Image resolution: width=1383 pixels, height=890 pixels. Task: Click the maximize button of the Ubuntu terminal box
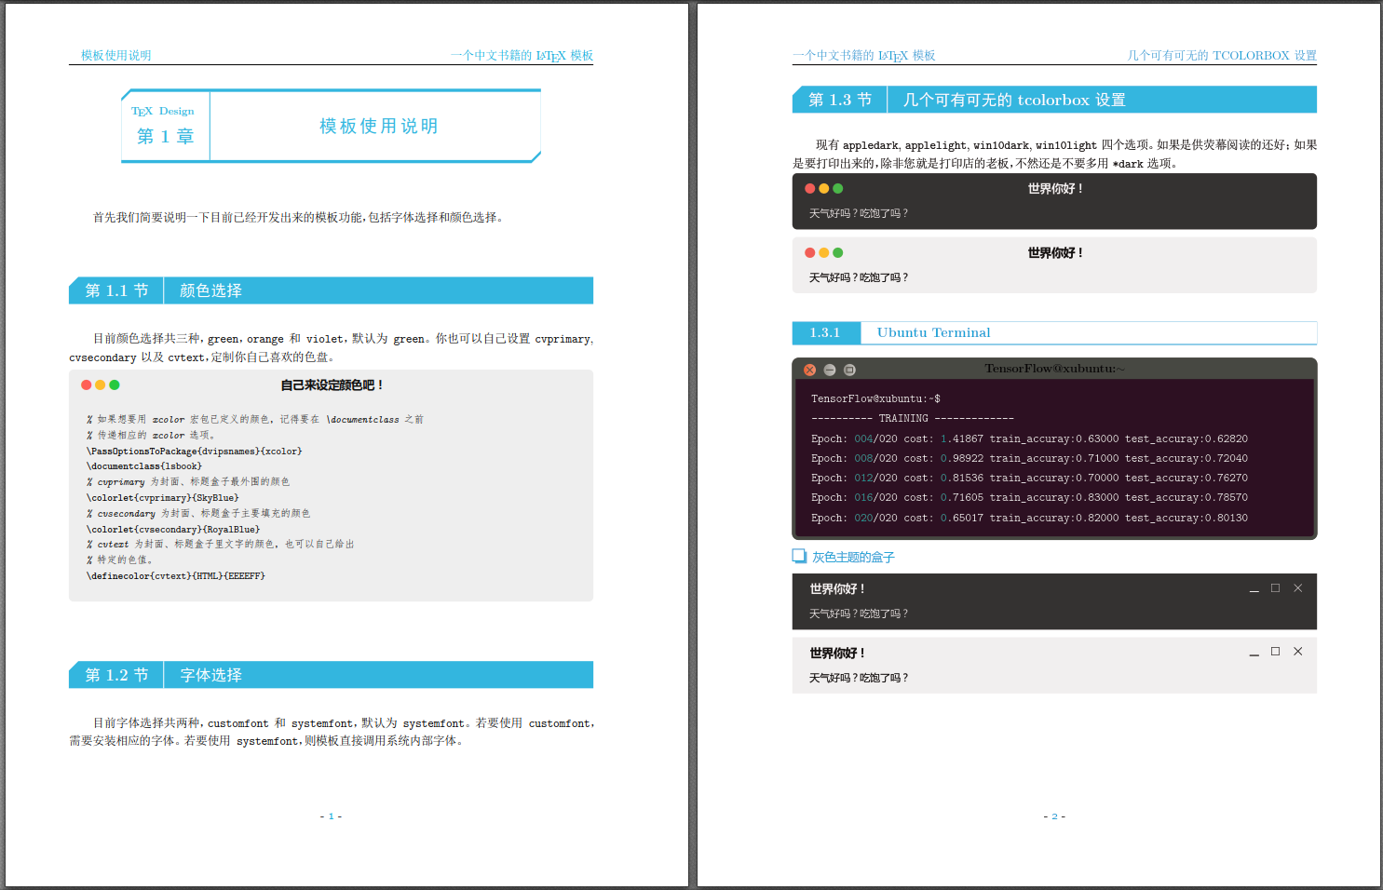[x=849, y=370]
